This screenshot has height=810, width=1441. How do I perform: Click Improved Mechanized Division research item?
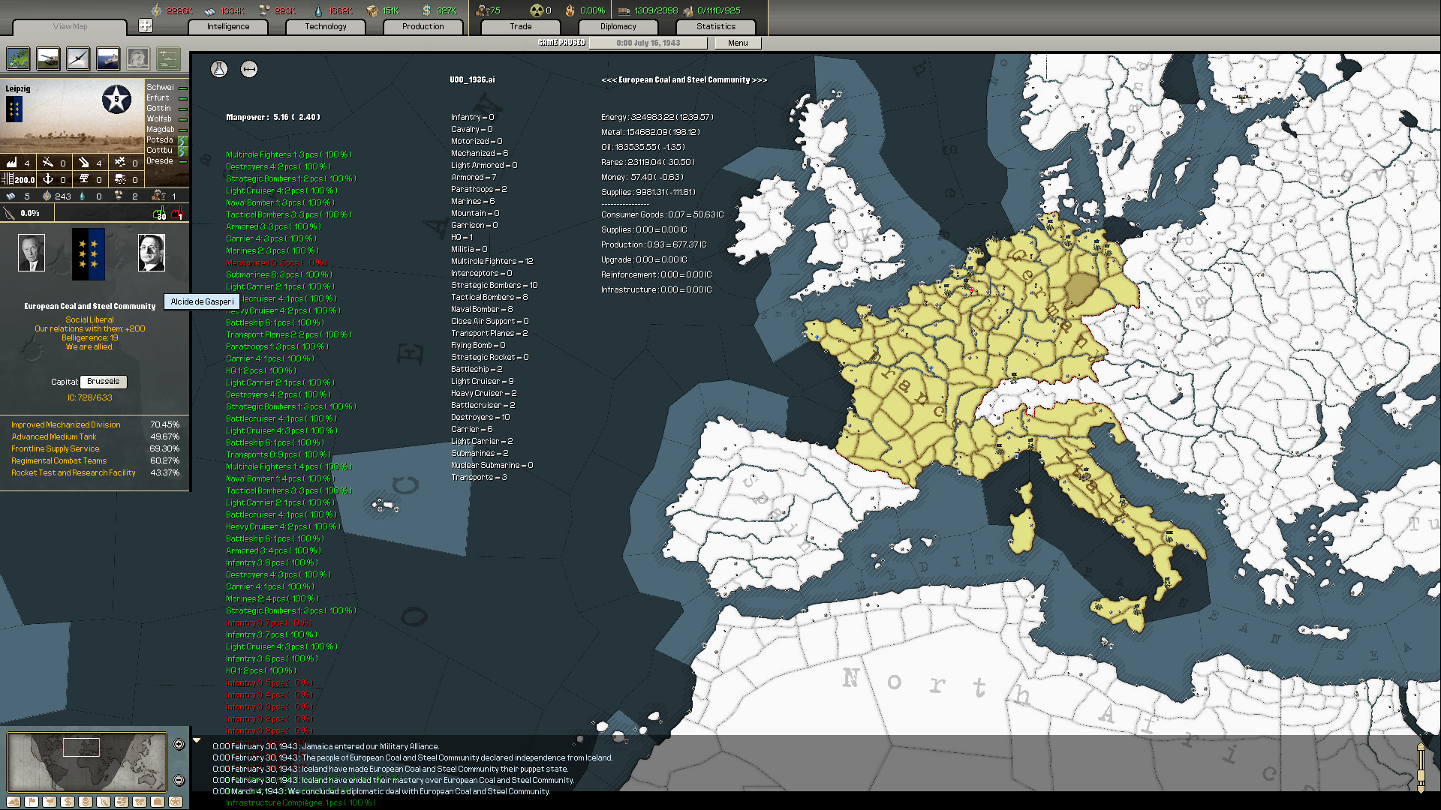[x=66, y=424]
